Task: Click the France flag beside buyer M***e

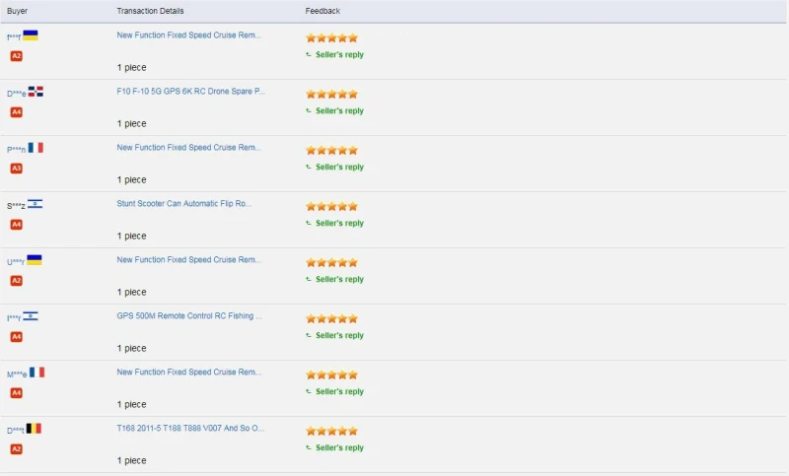Action: click(36, 372)
